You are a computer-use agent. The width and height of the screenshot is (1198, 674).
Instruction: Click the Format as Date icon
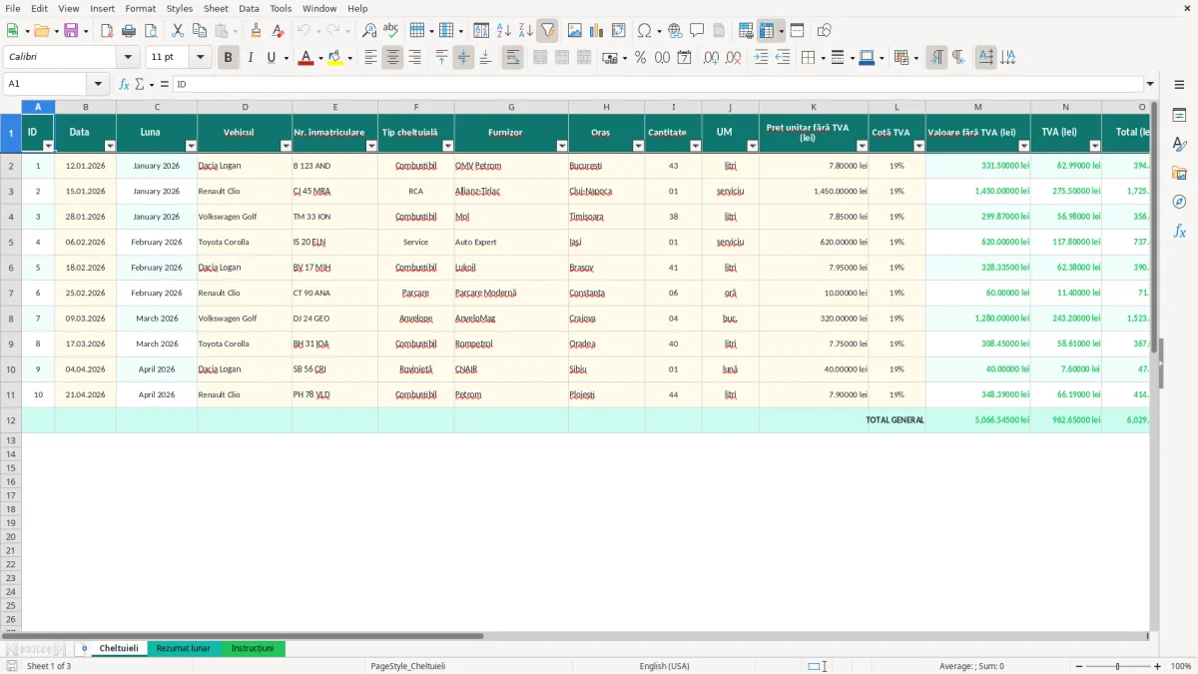point(685,58)
